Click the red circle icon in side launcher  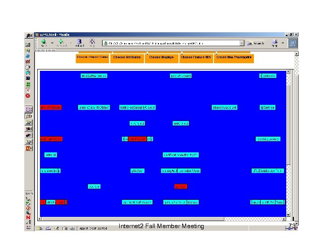pyautogui.click(x=28, y=96)
